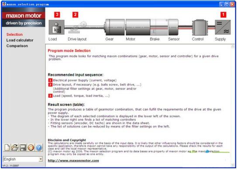
Task: Open the Control unit icon
Action: (199, 27)
